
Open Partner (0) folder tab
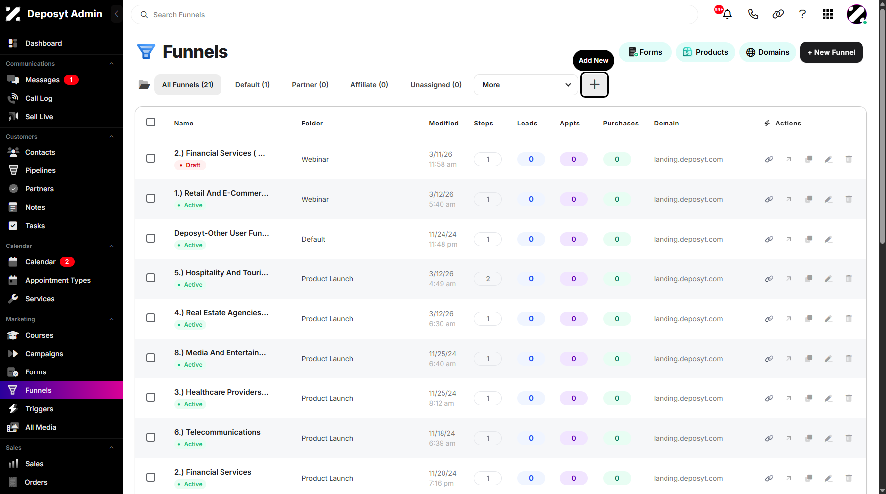click(x=310, y=85)
